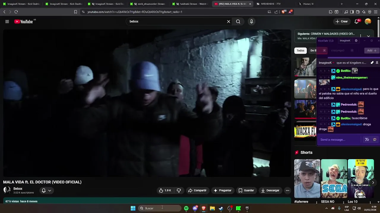This screenshot has width=380, height=213.
Task: Open Steam from the Windows taskbar
Action: click(x=221, y=208)
